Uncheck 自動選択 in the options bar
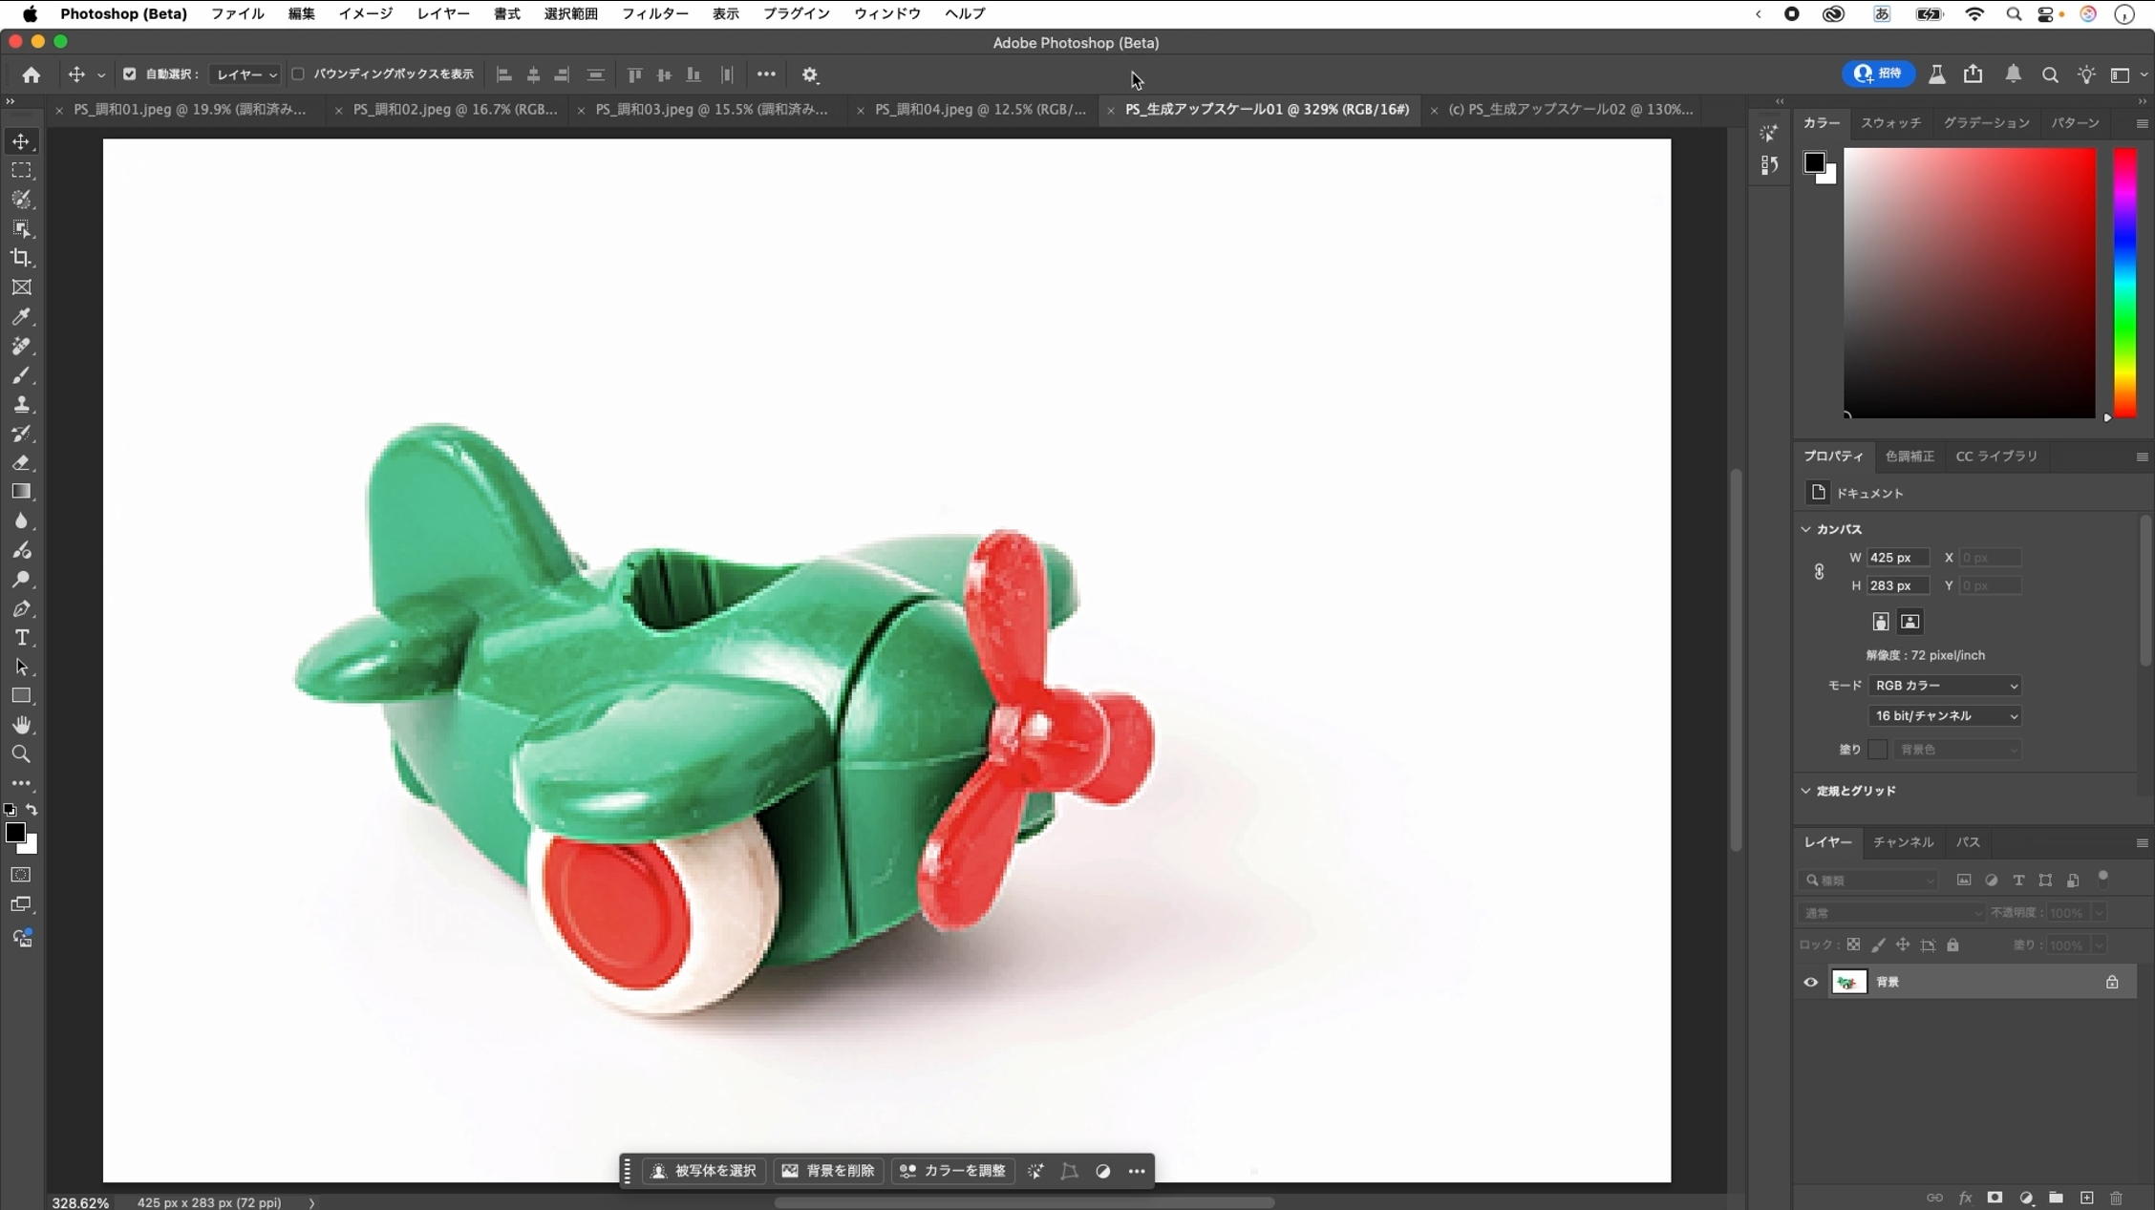 tap(130, 74)
